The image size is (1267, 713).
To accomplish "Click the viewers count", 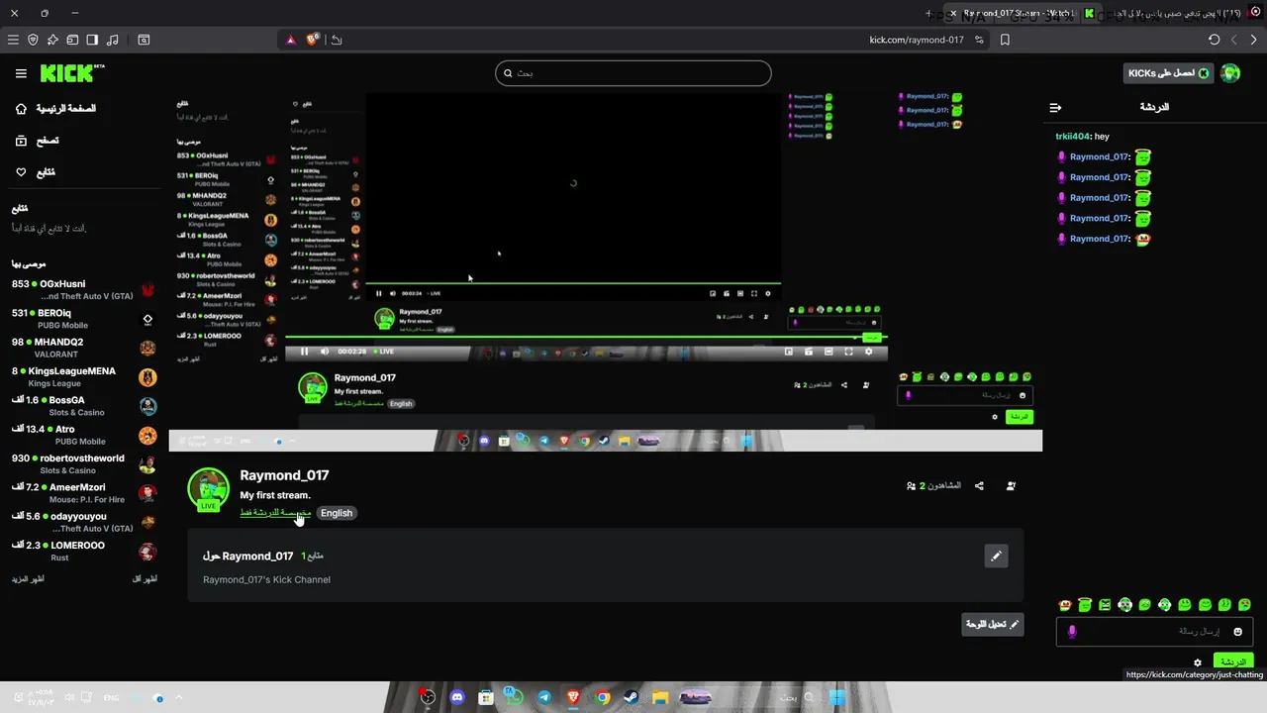I will tap(933, 485).
